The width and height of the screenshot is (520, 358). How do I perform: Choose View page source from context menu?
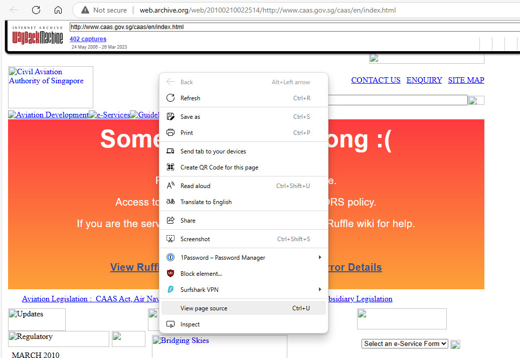point(244,308)
